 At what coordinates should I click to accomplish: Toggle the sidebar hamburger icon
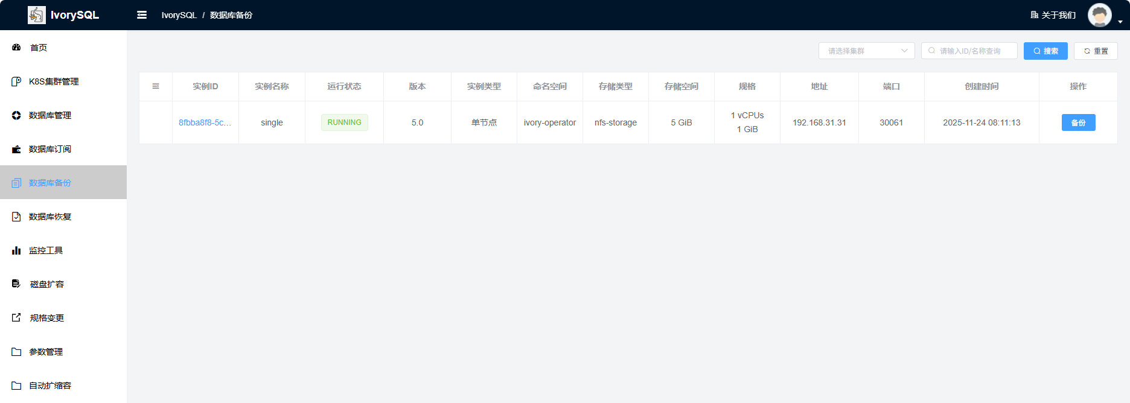click(x=142, y=15)
